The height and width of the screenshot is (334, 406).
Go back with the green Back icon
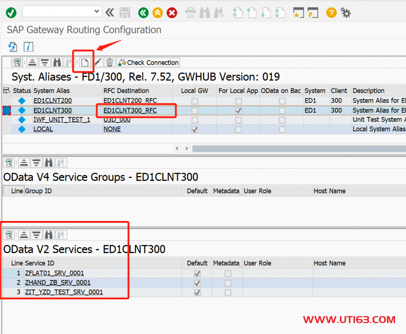(144, 12)
